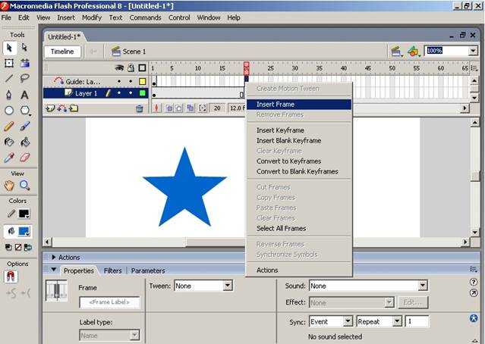The height and width of the screenshot is (344, 485).
Task: Click the Add Motion Guide icon
Action: [62, 108]
